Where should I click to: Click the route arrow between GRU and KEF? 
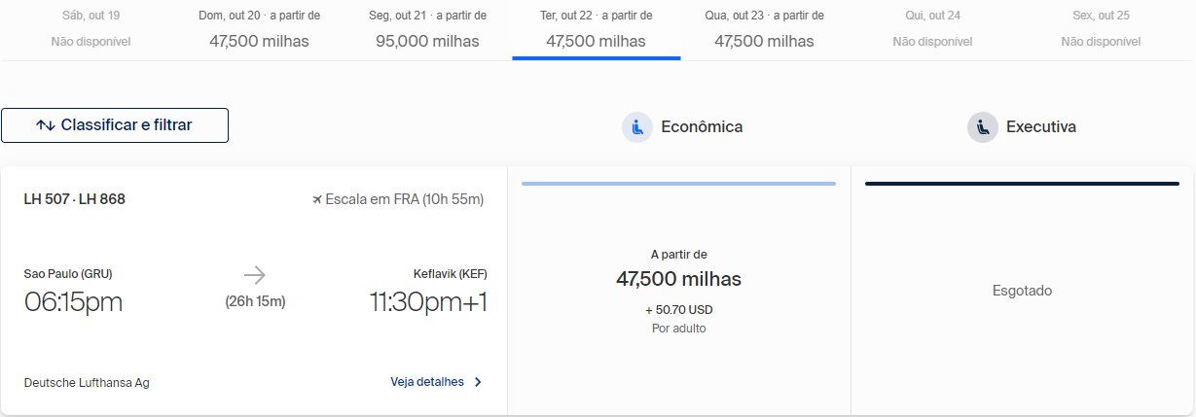(255, 275)
